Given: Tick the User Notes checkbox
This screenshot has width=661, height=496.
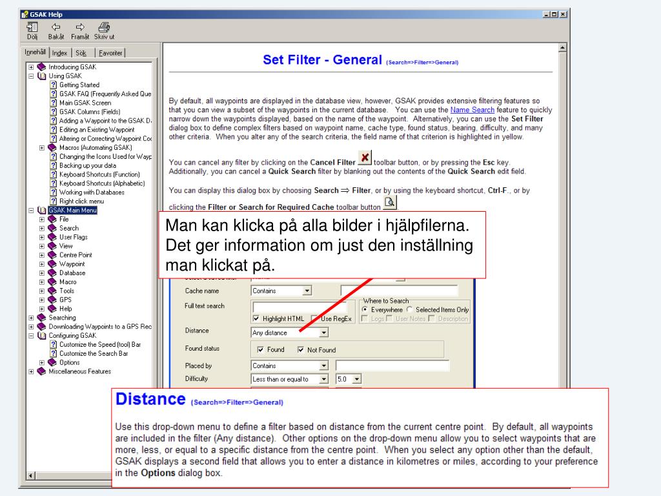Looking at the screenshot, I should tap(389, 318).
